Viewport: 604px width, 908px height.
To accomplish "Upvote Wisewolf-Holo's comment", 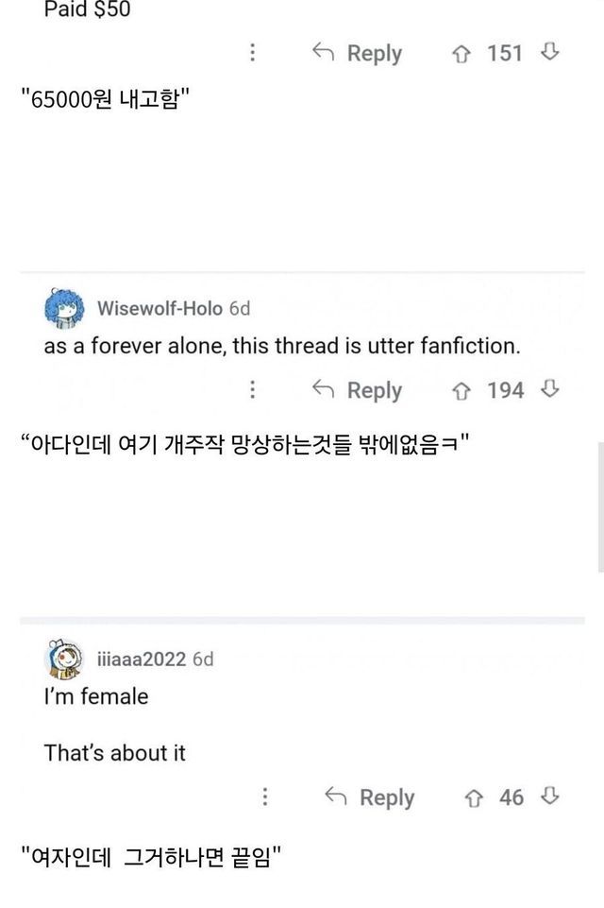I will point(462,390).
